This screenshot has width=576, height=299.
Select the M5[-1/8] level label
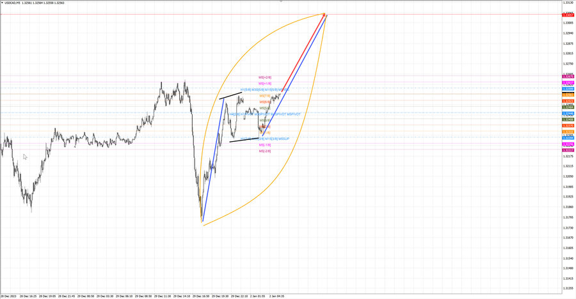[x=265, y=145]
